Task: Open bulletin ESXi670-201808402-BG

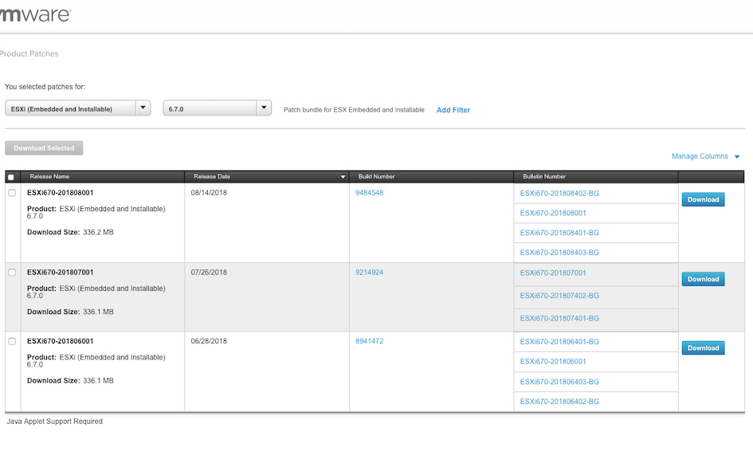Action: coord(559,193)
